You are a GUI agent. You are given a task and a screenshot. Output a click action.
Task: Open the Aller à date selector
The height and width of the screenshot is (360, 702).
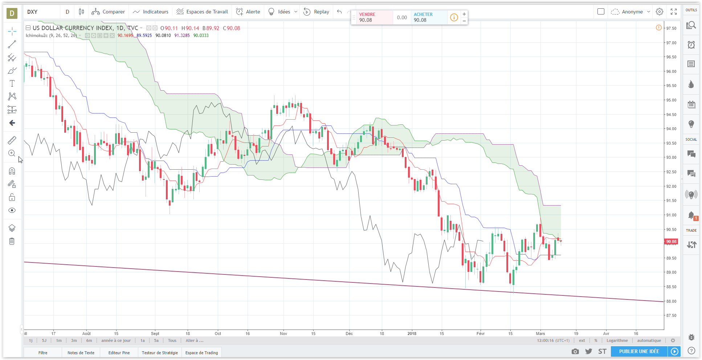[x=195, y=340]
